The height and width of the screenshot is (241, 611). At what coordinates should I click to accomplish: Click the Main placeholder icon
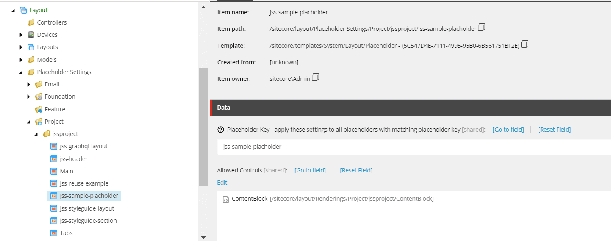coord(54,171)
